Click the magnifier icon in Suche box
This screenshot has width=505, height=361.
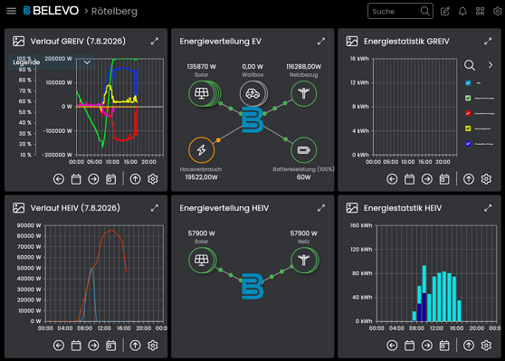click(424, 11)
